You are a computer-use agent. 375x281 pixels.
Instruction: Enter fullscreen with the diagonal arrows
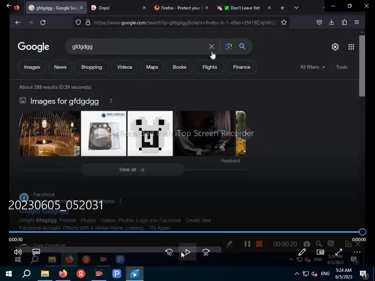pos(339,252)
